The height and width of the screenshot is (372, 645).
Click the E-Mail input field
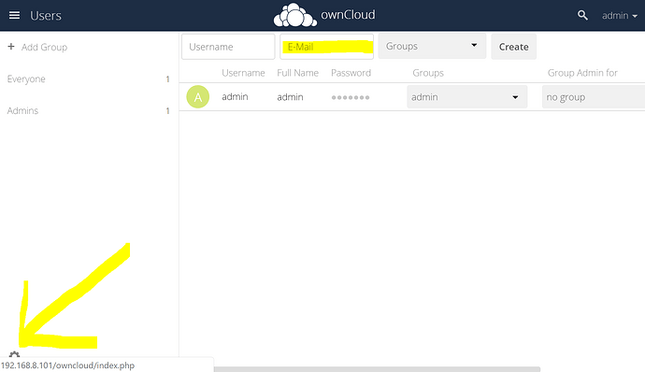[326, 47]
